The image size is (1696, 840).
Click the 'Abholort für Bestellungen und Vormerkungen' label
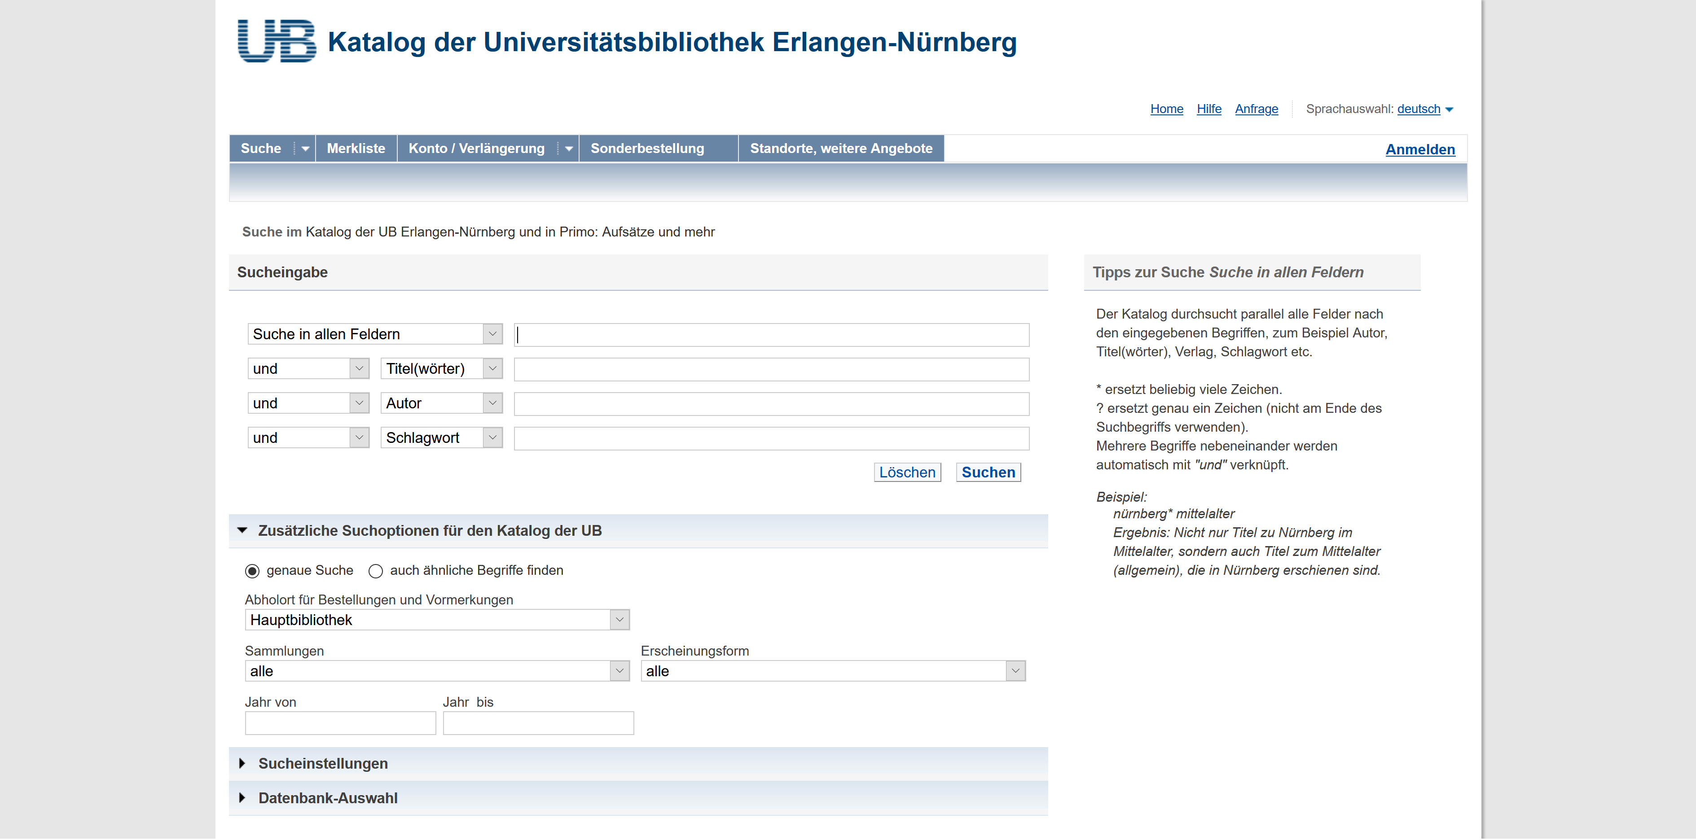pos(378,600)
